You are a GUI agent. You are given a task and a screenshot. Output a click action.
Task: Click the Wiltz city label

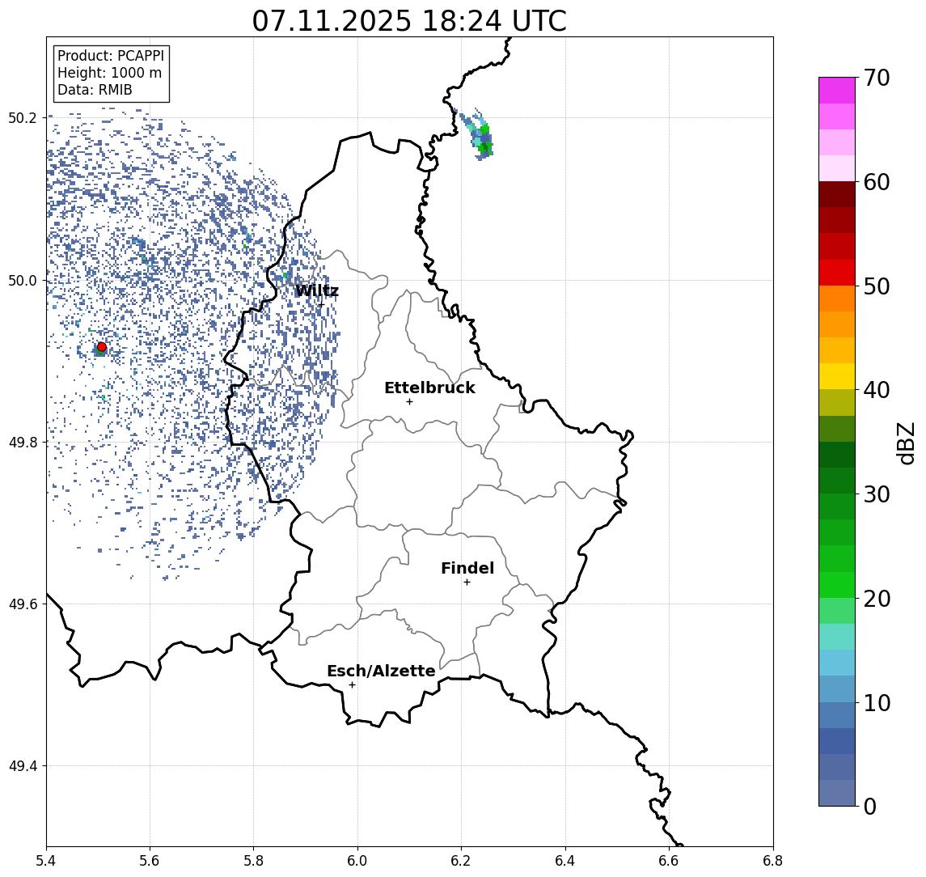click(x=316, y=290)
